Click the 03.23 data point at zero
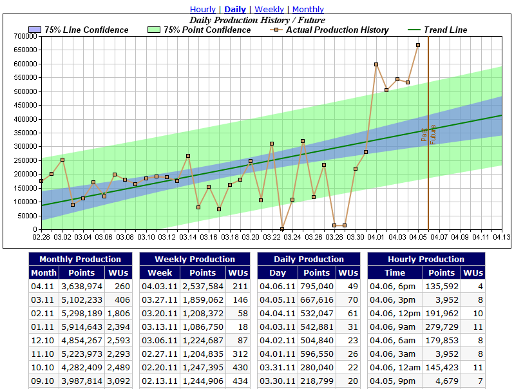Screen dimensions: 514x389 click(282, 229)
